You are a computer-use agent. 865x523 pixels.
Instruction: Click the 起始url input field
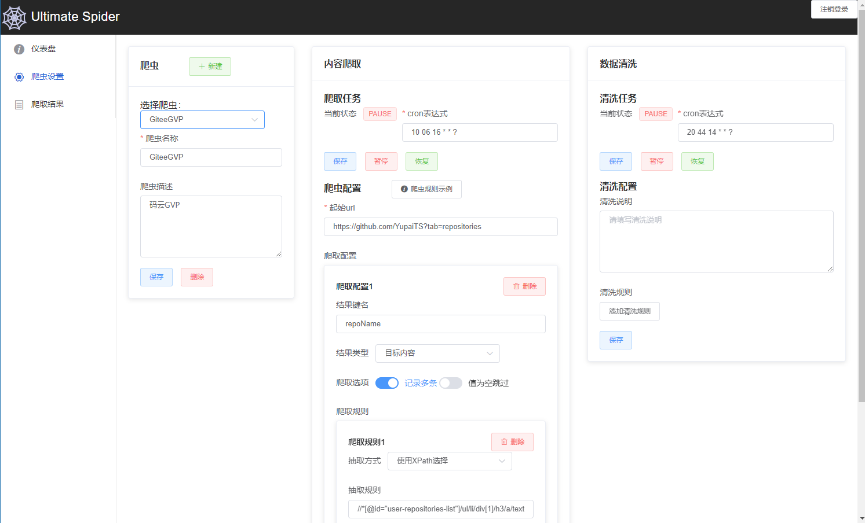(x=440, y=226)
